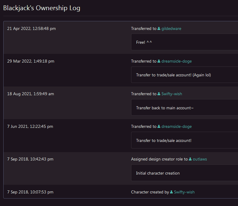Open dreamsicle-doge link in 29 Mar 2022 entry
The height and width of the screenshot is (206, 238).
click(176, 61)
